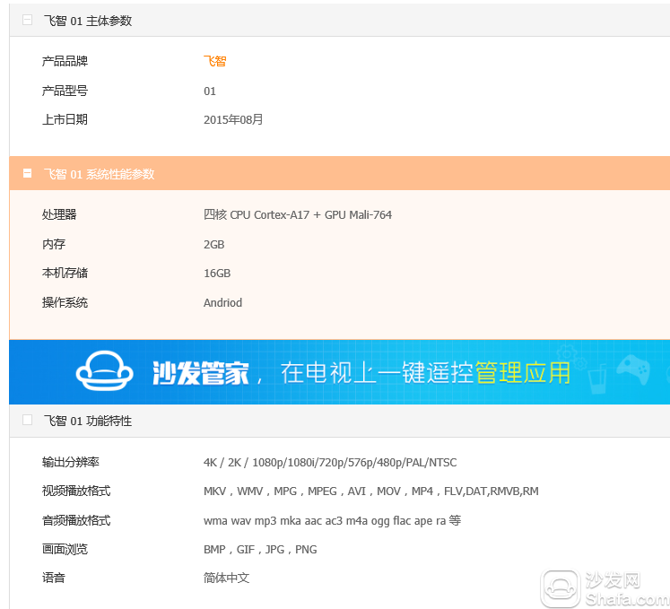Click the 飞智 01 功能特性 header title
Image resolution: width=670 pixels, height=609 pixels.
(x=88, y=421)
